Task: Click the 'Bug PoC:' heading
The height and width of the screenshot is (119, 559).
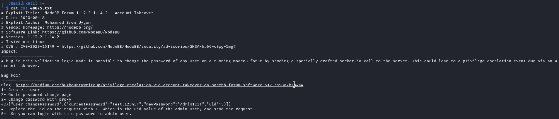Action: 11,76
